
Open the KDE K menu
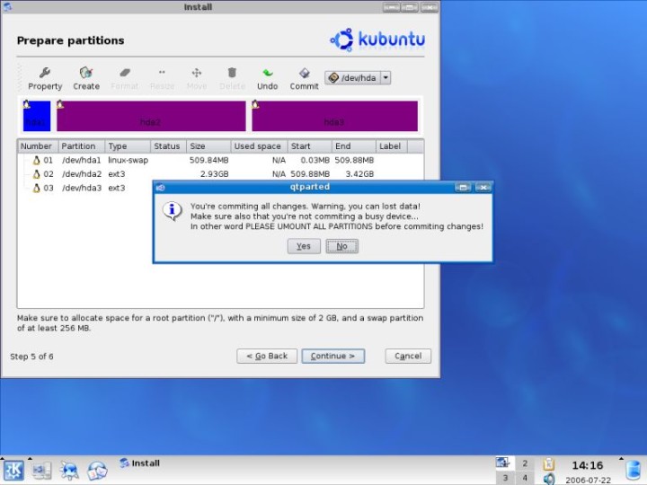(13, 470)
